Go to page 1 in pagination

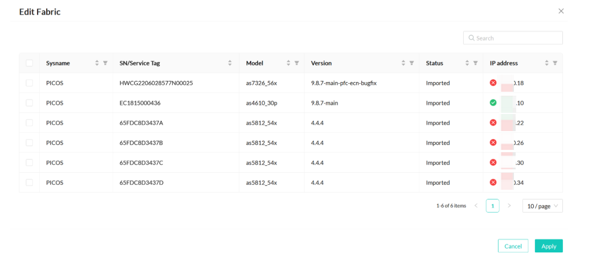click(492, 206)
